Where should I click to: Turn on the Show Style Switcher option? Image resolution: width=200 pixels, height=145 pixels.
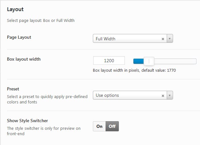[99, 126]
